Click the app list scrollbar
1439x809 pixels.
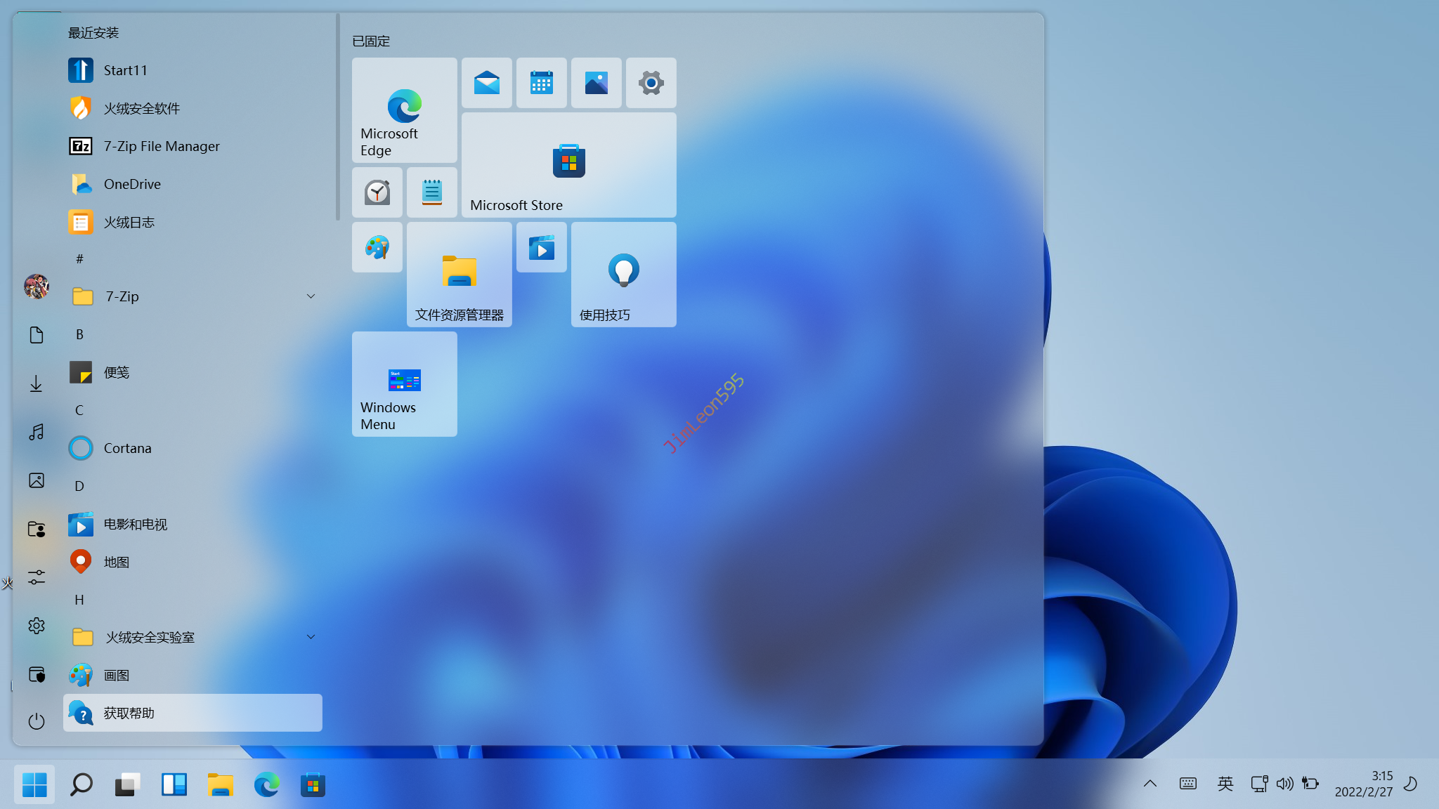(338, 116)
